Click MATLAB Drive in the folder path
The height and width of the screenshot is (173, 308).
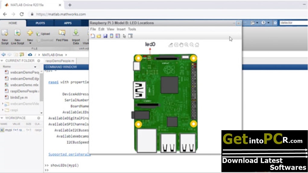click(52, 55)
